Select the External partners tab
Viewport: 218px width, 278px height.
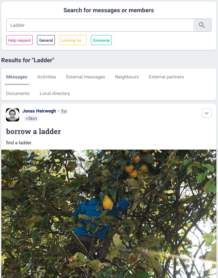tap(166, 77)
